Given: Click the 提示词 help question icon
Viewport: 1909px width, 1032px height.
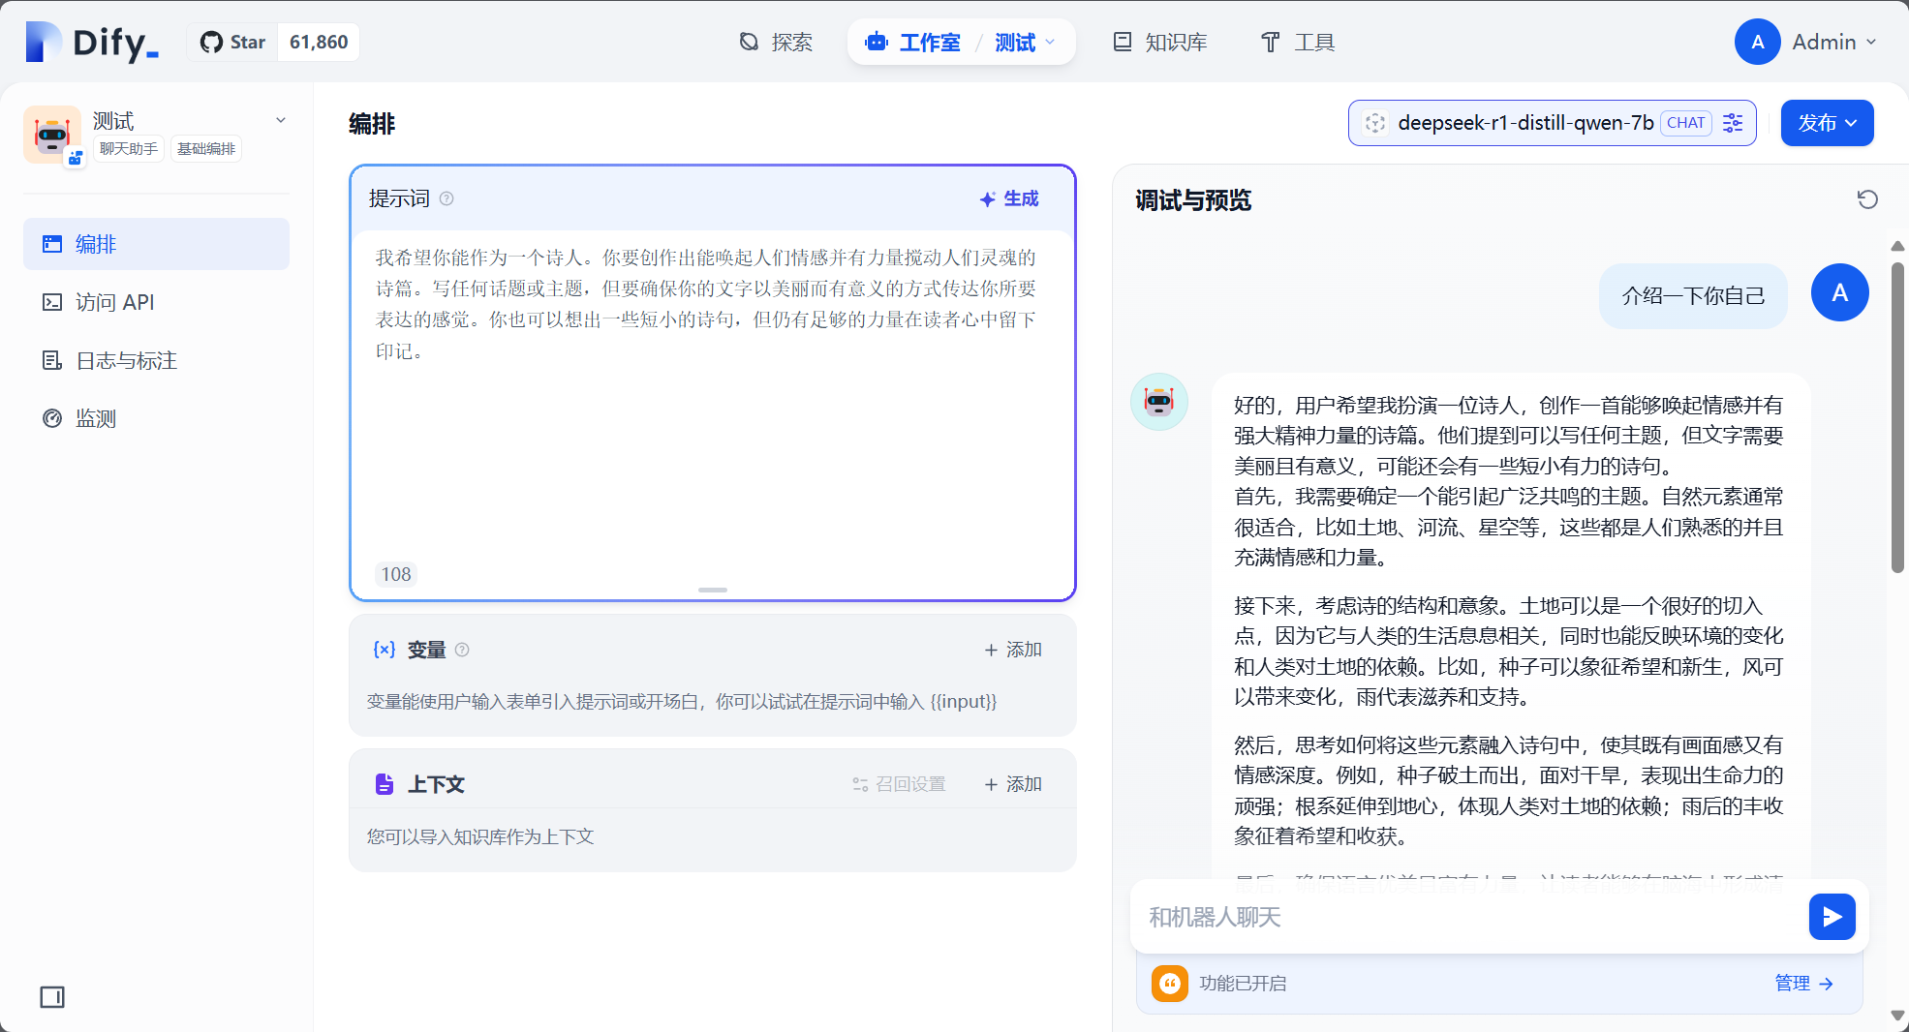Looking at the screenshot, I should 446,198.
